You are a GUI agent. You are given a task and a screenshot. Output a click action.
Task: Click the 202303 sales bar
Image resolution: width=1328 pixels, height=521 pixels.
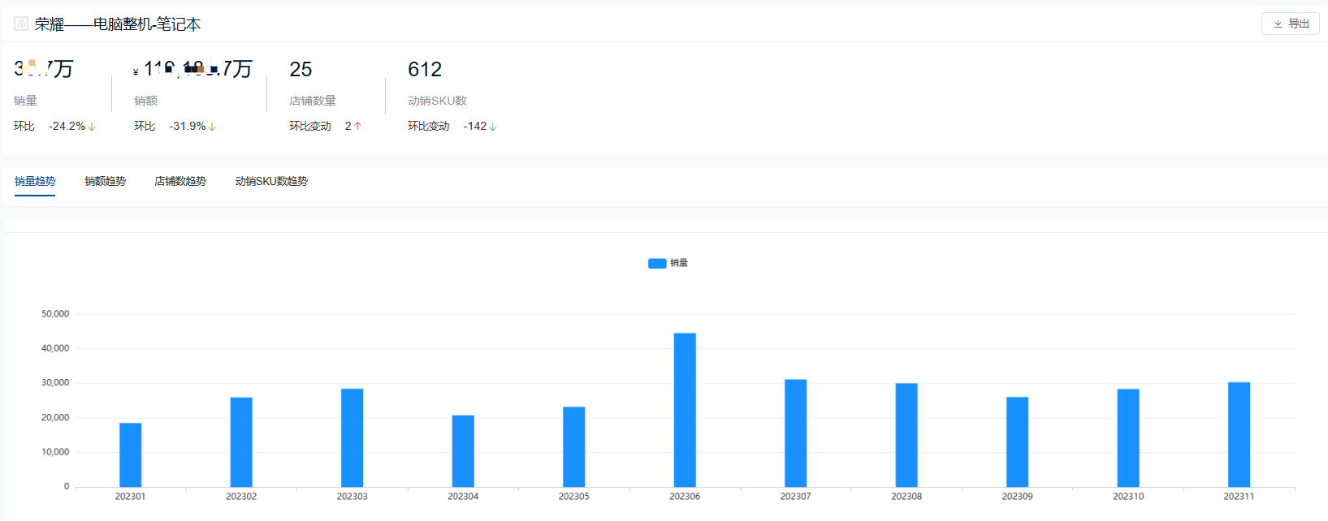(352, 437)
